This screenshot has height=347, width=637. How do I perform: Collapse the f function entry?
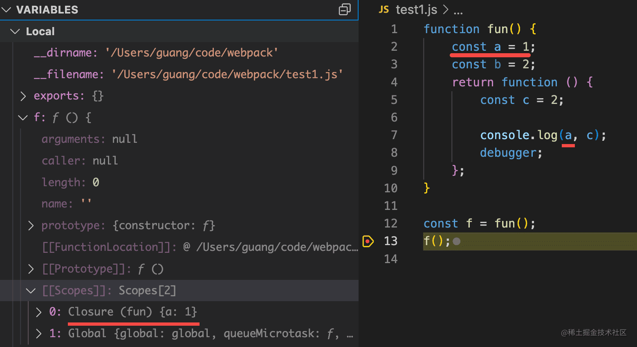tap(23, 118)
